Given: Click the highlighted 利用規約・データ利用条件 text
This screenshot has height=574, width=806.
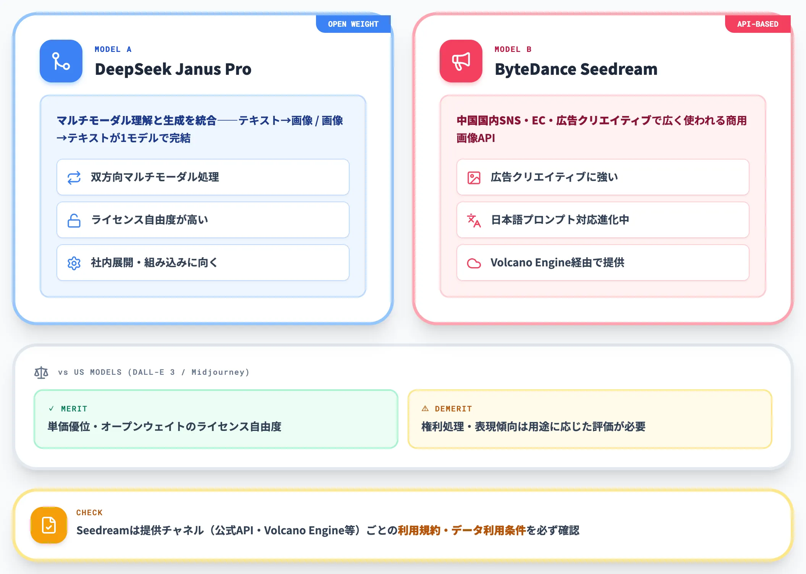Looking at the screenshot, I should click(x=462, y=530).
